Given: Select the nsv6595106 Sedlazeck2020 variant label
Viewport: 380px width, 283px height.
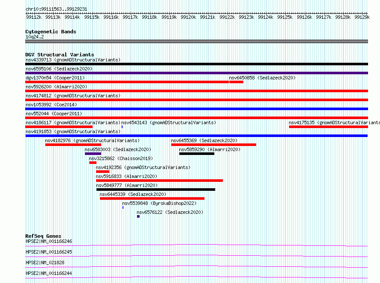Looking at the screenshot, I should 59,69.
